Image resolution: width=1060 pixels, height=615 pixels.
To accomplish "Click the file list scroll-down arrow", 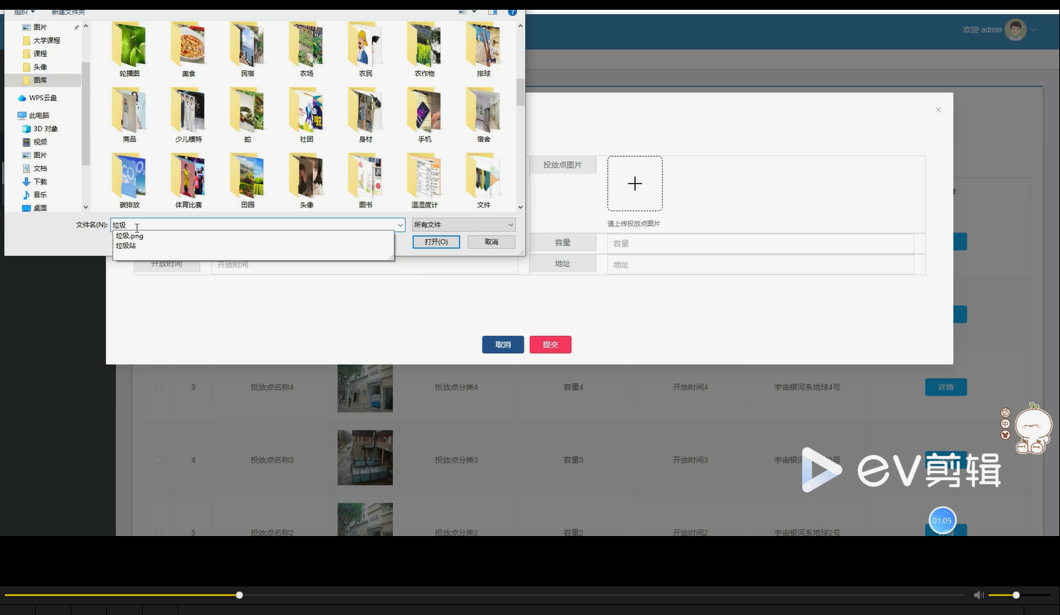I will click(520, 207).
